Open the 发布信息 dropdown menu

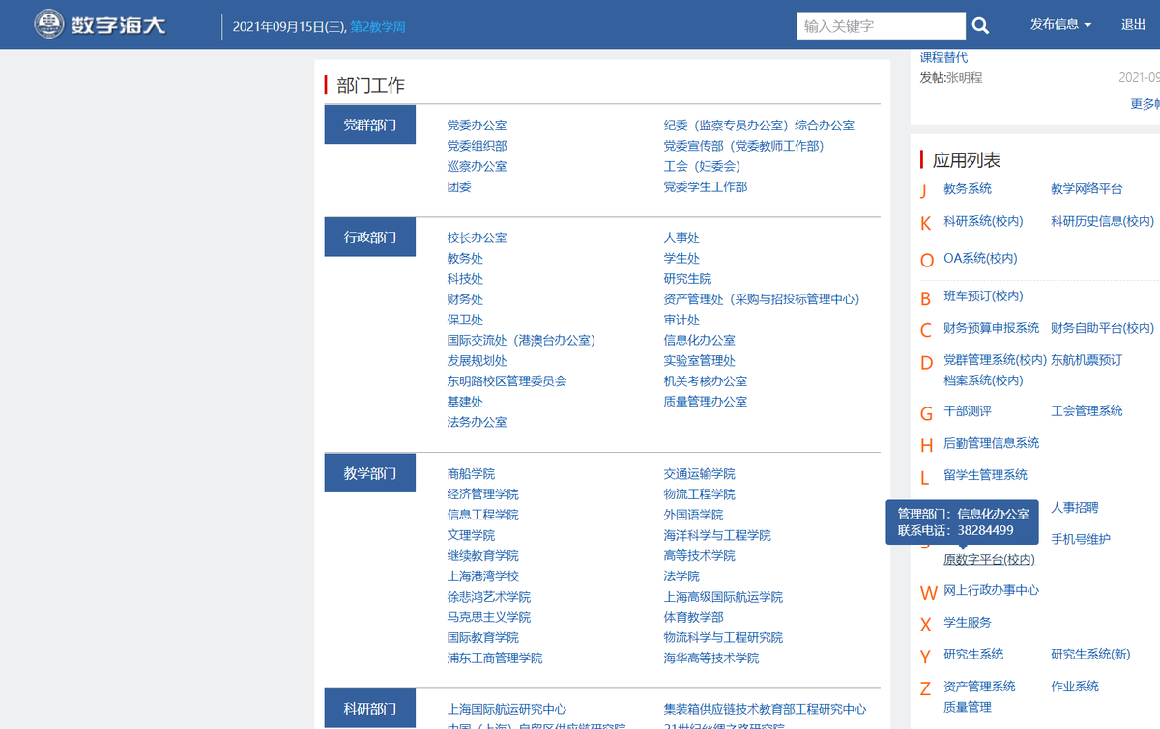(x=1060, y=25)
